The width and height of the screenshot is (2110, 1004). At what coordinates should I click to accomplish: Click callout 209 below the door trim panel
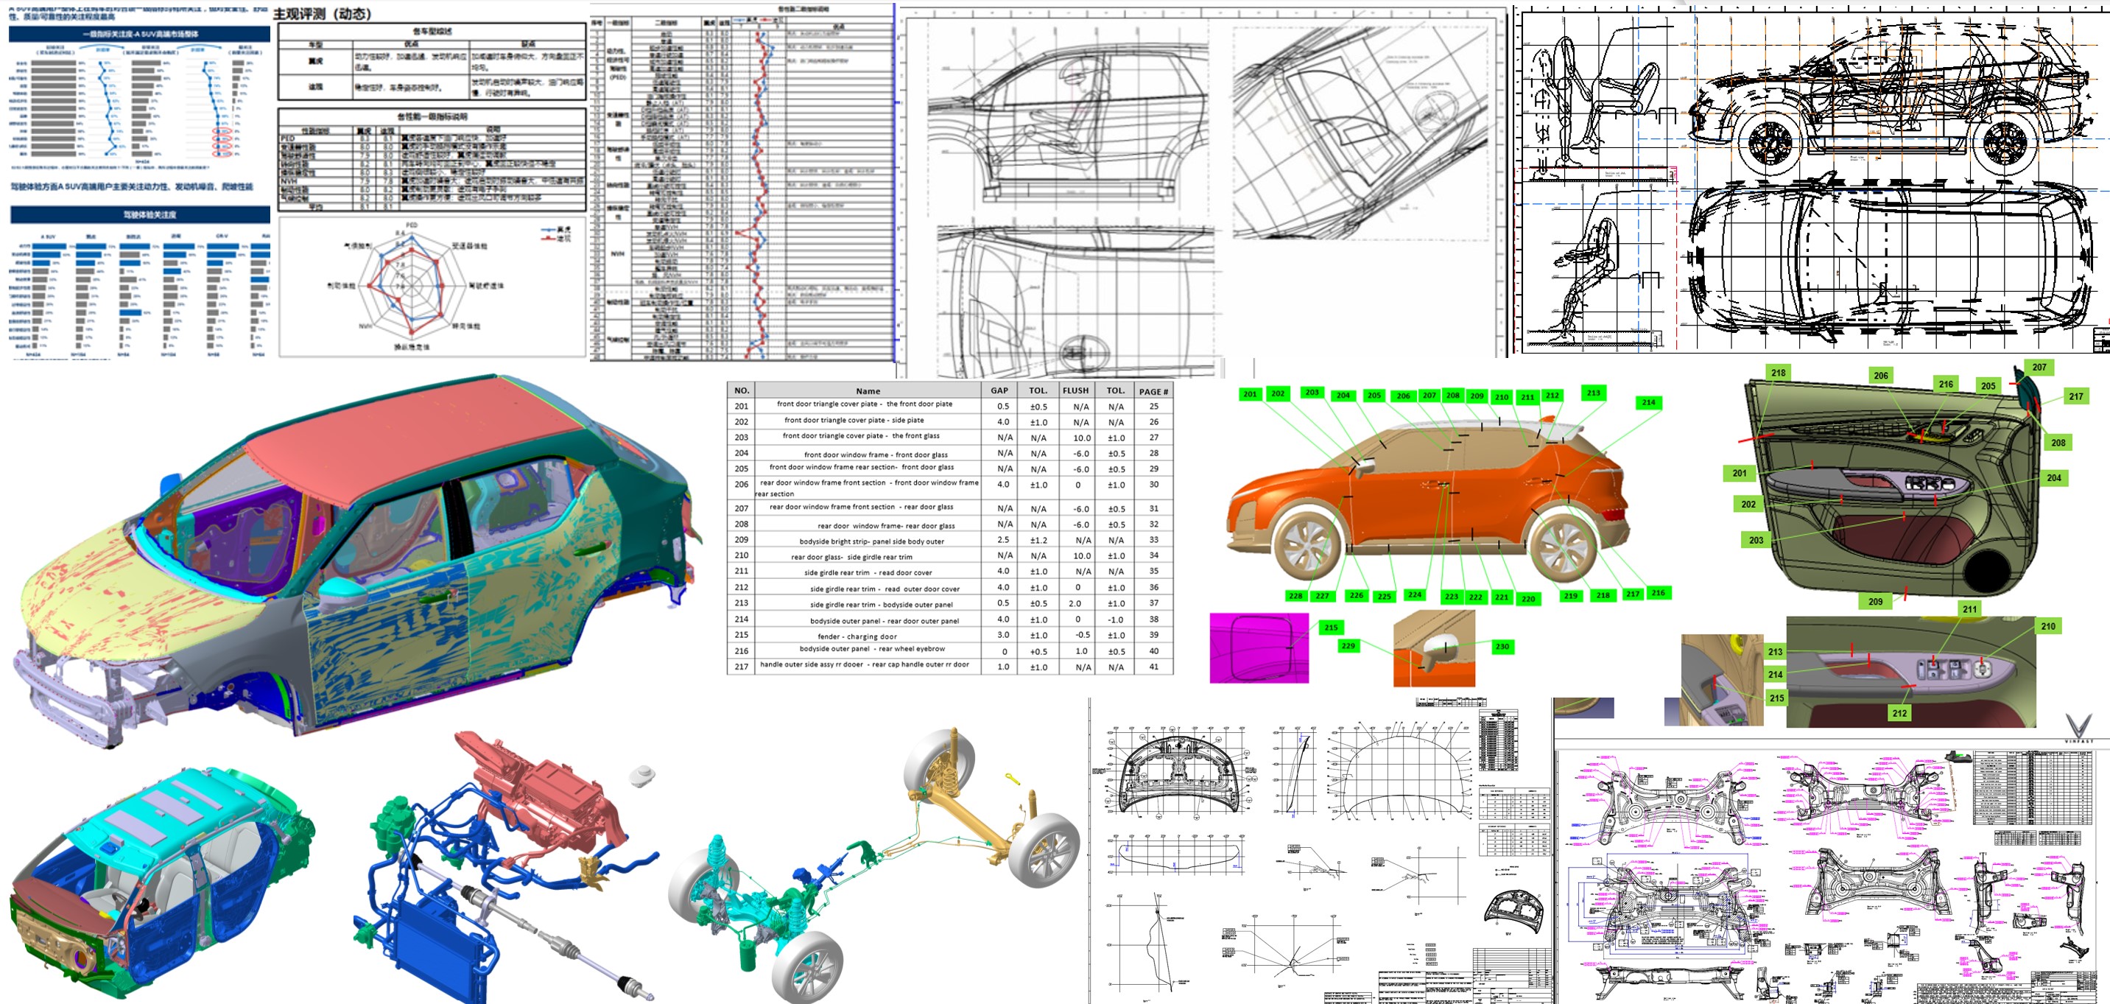(1875, 601)
